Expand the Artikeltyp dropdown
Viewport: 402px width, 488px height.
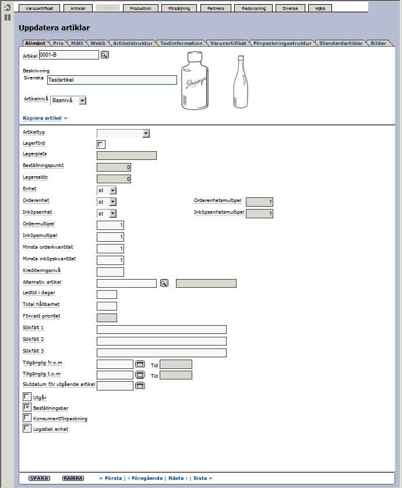coord(124,134)
